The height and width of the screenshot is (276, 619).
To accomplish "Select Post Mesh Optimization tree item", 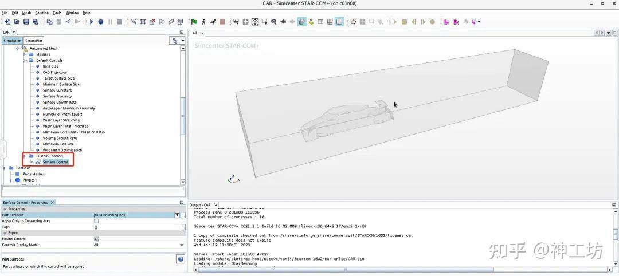I will [62, 150].
